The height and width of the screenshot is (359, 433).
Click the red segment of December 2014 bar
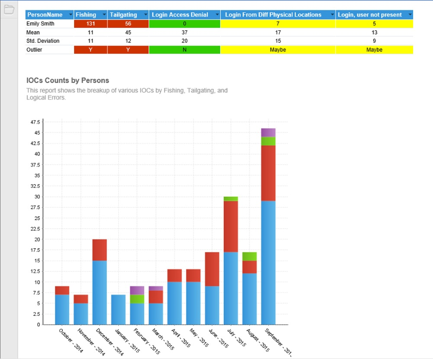click(x=100, y=250)
